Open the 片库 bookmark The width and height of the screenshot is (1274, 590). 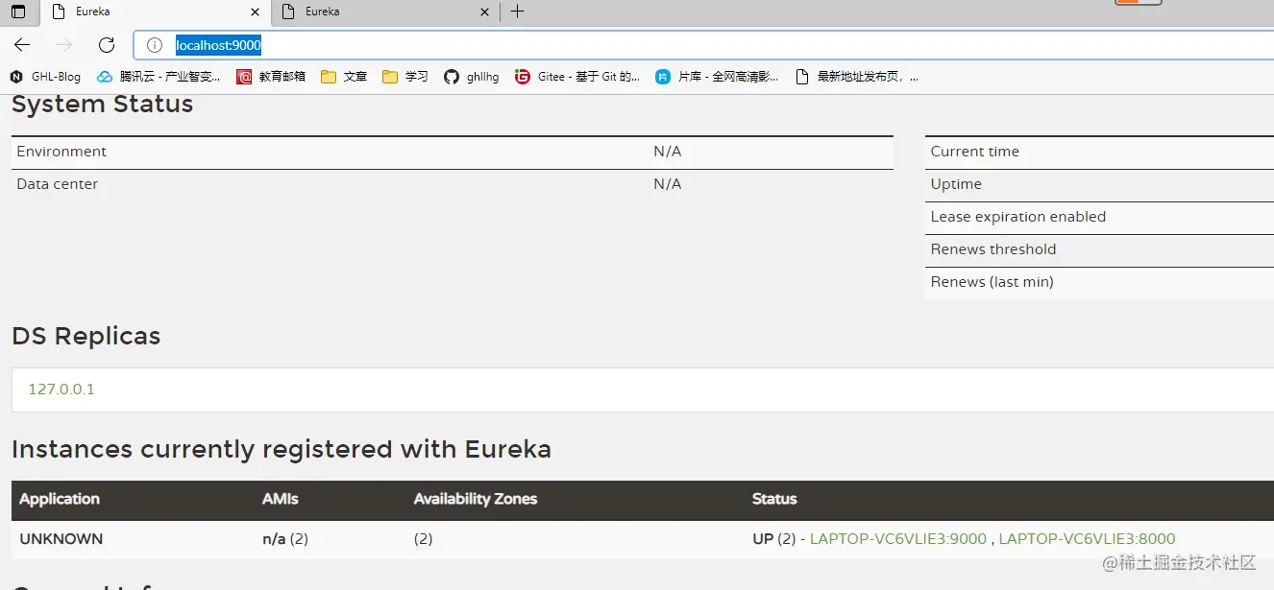(x=717, y=77)
